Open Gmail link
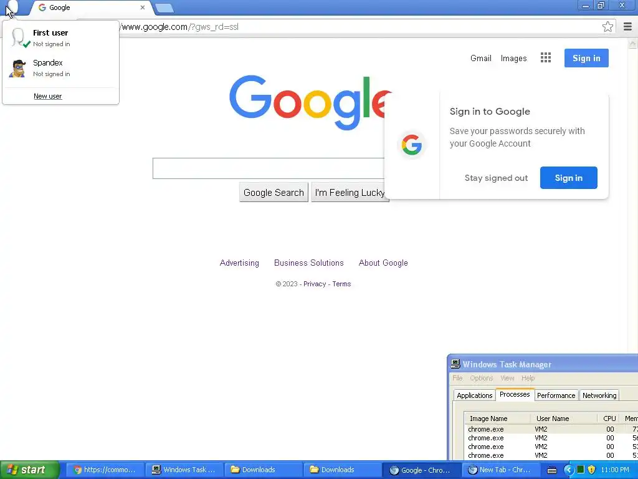The height and width of the screenshot is (479, 638). 480,58
